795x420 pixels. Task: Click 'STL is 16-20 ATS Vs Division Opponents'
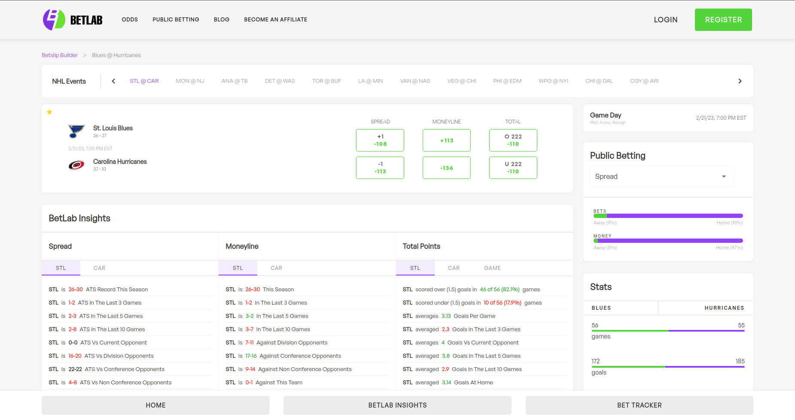point(130,356)
